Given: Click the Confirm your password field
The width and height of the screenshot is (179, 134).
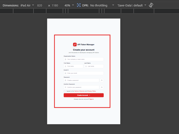Looking at the screenshot, I should (x=81, y=87).
